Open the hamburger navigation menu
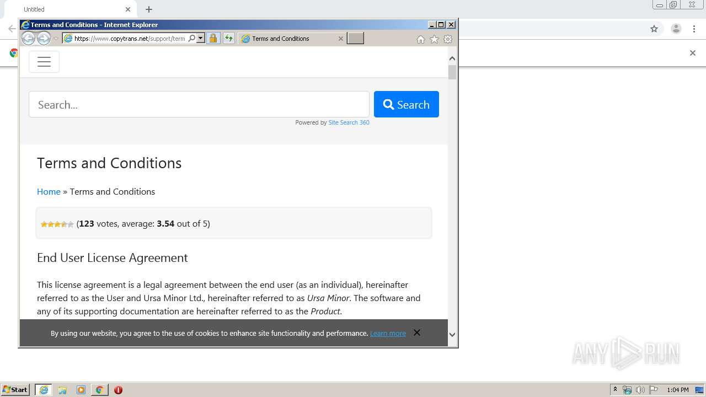This screenshot has height=397, width=706. coord(44,62)
